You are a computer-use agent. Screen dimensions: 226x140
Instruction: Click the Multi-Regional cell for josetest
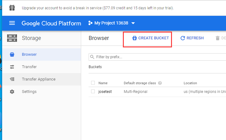[136, 92]
